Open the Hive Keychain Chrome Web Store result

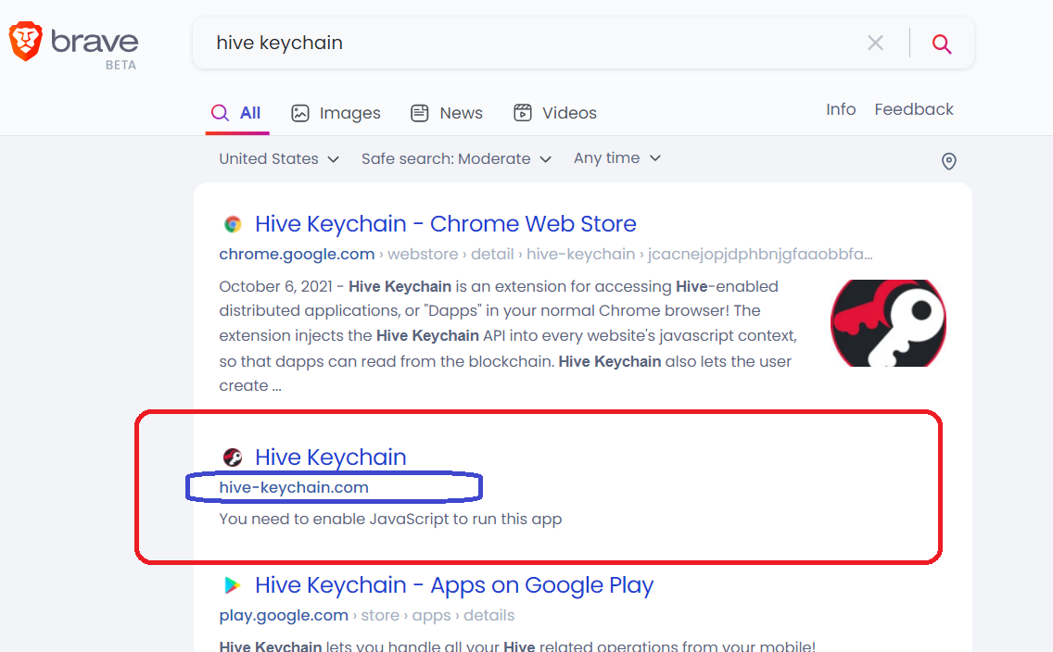click(446, 223)
